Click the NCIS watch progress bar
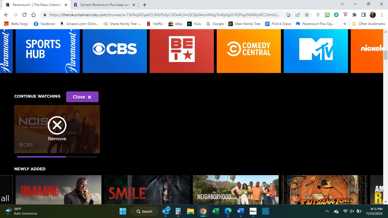This screenshot has width=388, height=218. tap(57, 157)
